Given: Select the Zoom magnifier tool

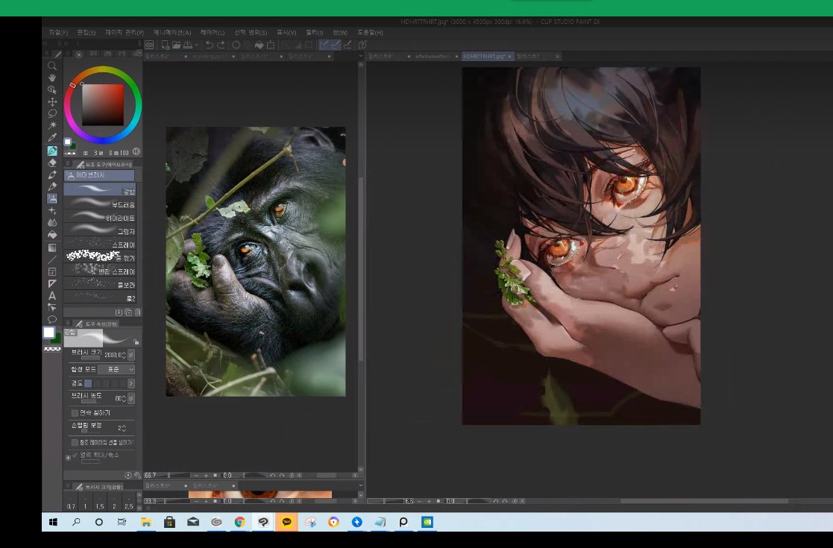Looking at the screenshot, I should click(x=52, y=66).
